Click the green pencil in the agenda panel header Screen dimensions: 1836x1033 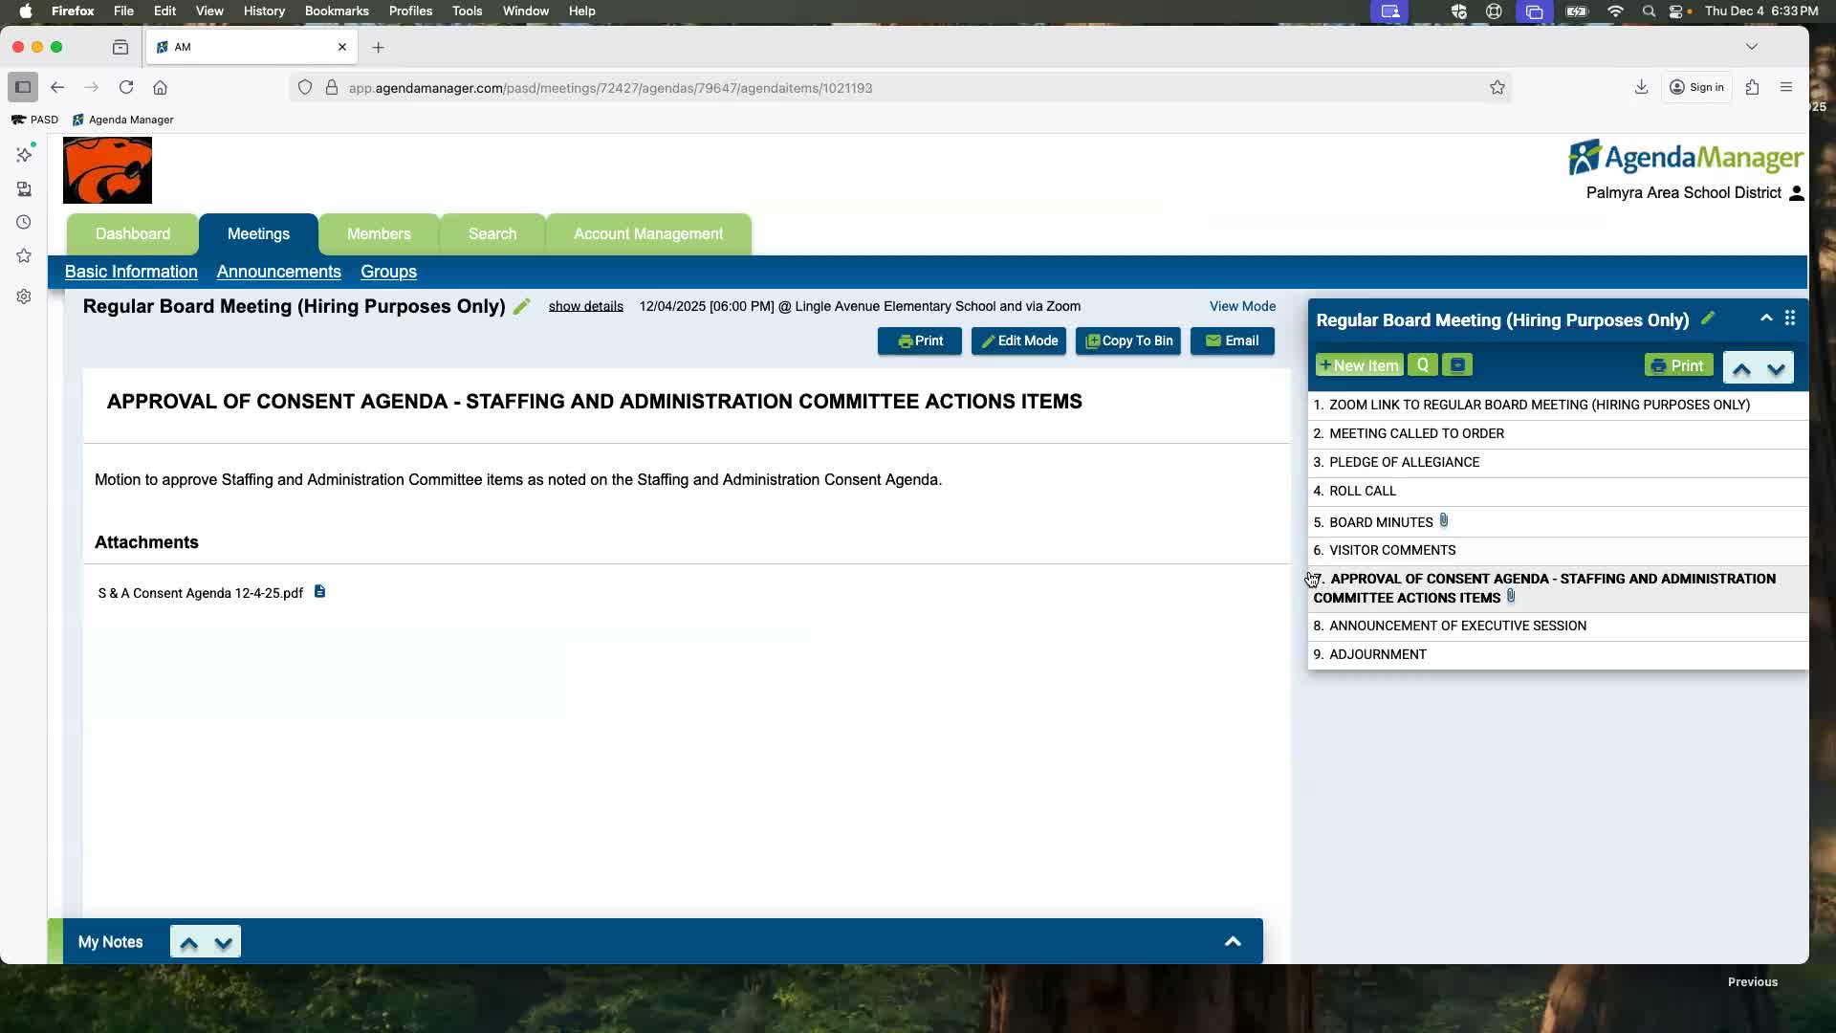pyautogui.click(x=1708, y=319)
